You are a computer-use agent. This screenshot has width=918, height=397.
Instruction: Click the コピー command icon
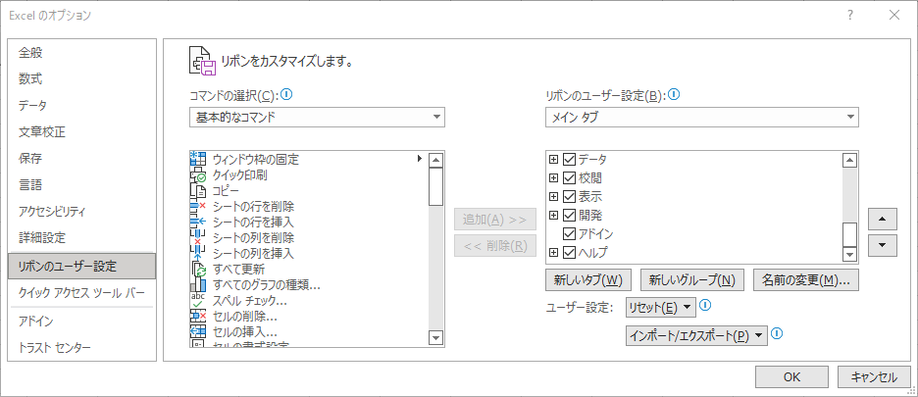pos(198,190)
